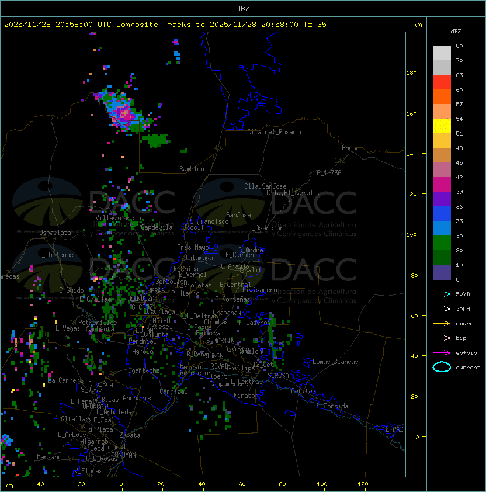Pick the indigo 10–5 dBZ color swatch
Screen dimensions: 486x492
(442, 272)
